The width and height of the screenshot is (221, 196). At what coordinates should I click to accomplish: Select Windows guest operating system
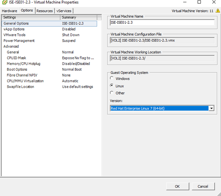point(112,78)
